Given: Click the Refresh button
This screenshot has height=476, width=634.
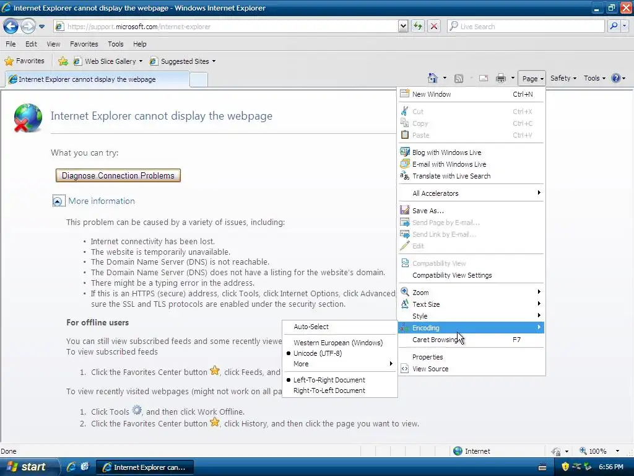Looking at the screenshot, I should [418, 26].
